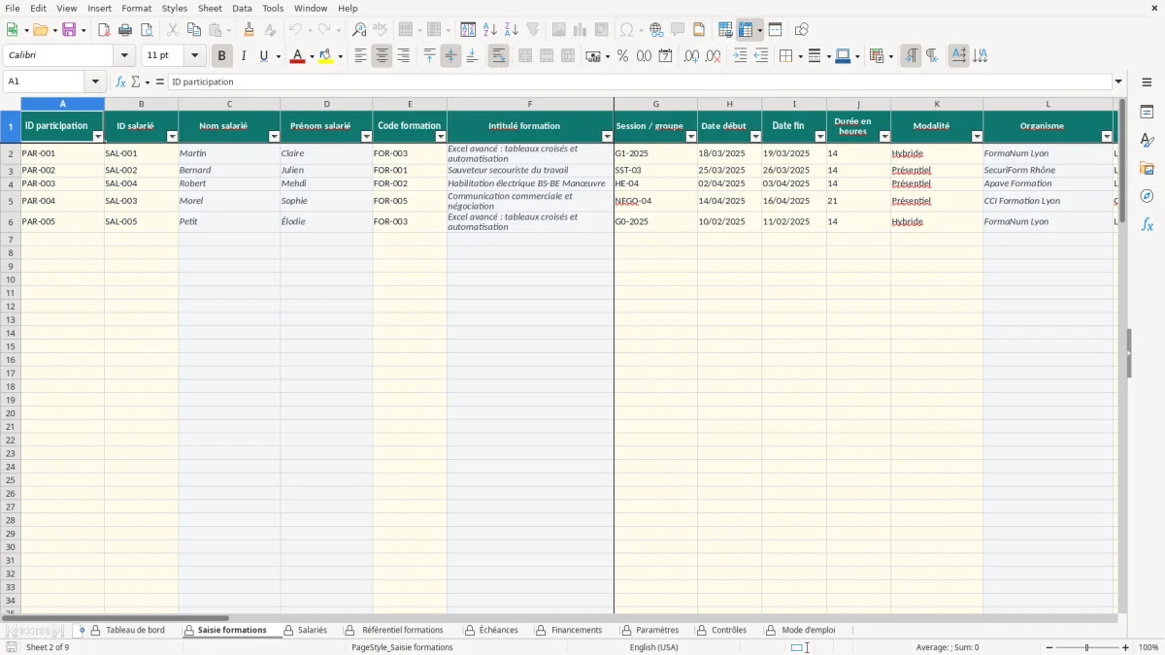This screenshot has height=655, width=1165.
Task: Open Organisme column filter dropdown
Action: [1107, 137]
